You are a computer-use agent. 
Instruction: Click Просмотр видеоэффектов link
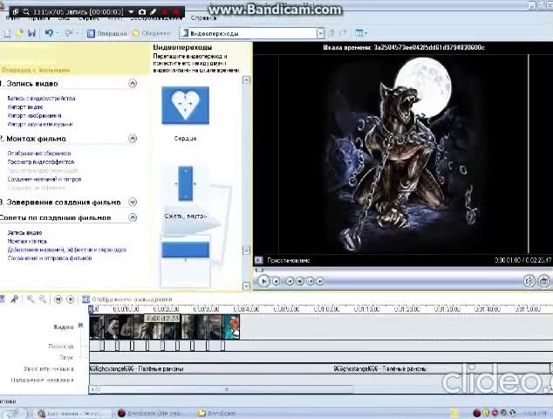point(41,162)
